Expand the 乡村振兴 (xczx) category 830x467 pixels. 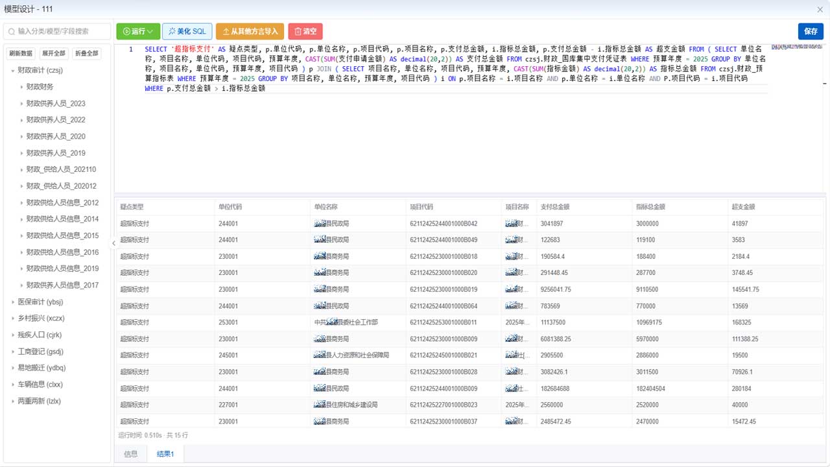point(13,318)
